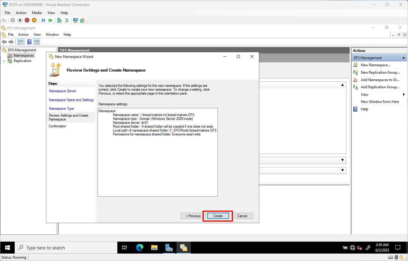Image resolution: width=408 pixels, height=261 pixels.
Task: Shut down the guest via the orange power icon
Action: point(34,20)
